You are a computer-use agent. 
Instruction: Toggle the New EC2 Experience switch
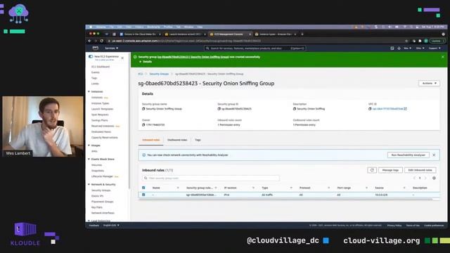click(91, 56)
